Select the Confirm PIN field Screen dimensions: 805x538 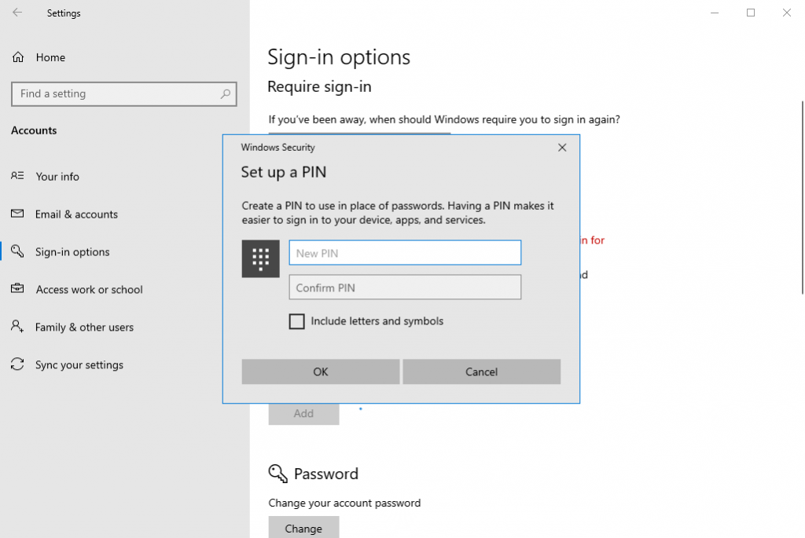pyautogui.click(x=405, y=287)
